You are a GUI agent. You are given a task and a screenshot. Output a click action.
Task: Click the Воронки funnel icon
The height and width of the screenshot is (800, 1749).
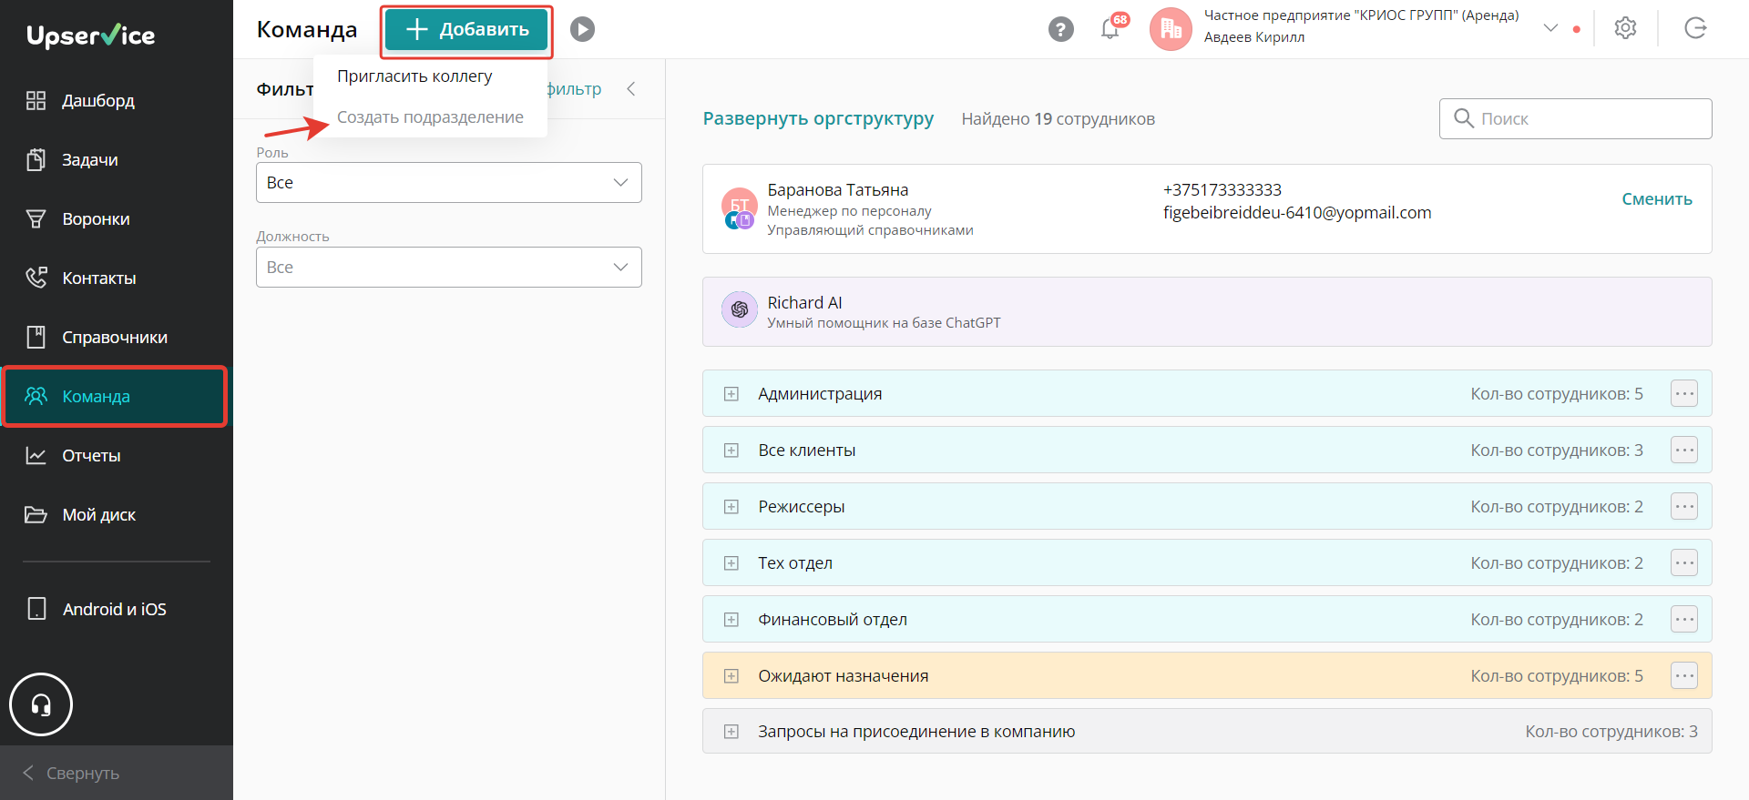pos(36,218)
